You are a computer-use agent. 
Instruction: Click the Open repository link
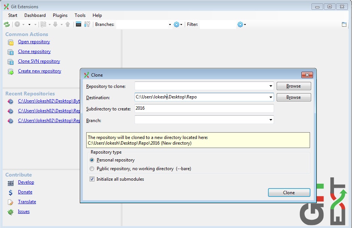(34, 42)
